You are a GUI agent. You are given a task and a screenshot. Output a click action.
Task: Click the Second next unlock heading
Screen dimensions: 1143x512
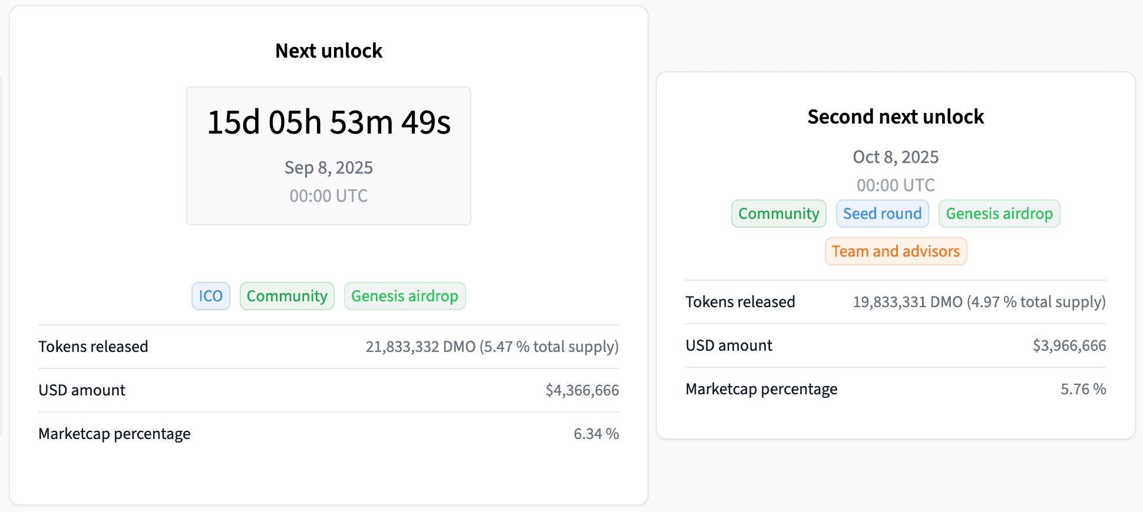(x=896, y=117)
